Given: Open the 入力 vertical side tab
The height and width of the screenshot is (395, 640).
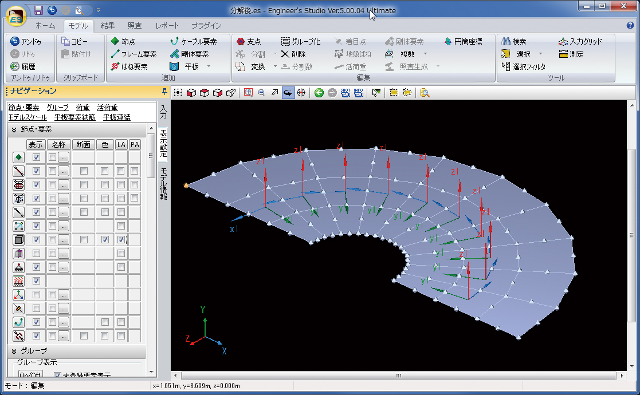Looking at the screenshot, I should pyautogui.click(x=163, y=112).
